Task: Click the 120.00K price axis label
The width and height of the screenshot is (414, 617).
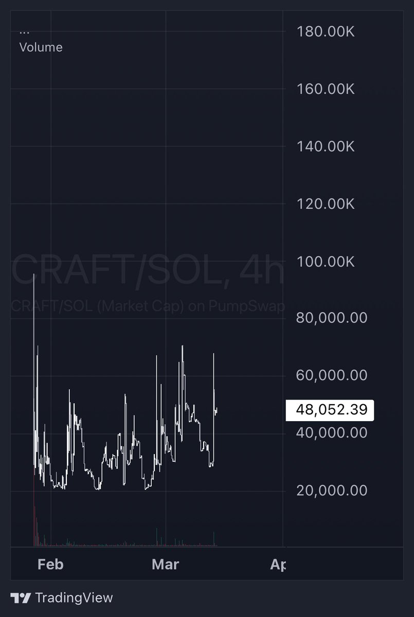Action: point(326,204)
